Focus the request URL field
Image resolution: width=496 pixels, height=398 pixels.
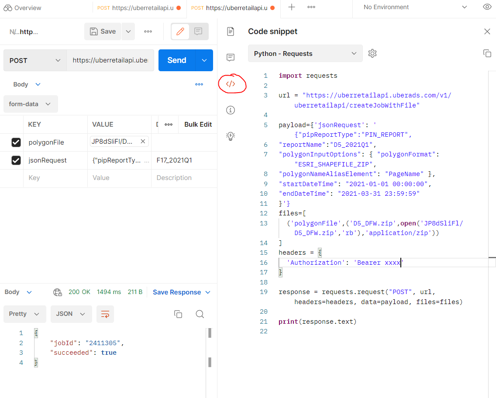click(x=110, y=60)
